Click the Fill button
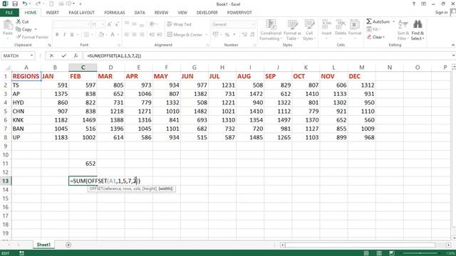 [x=373, y=29]
